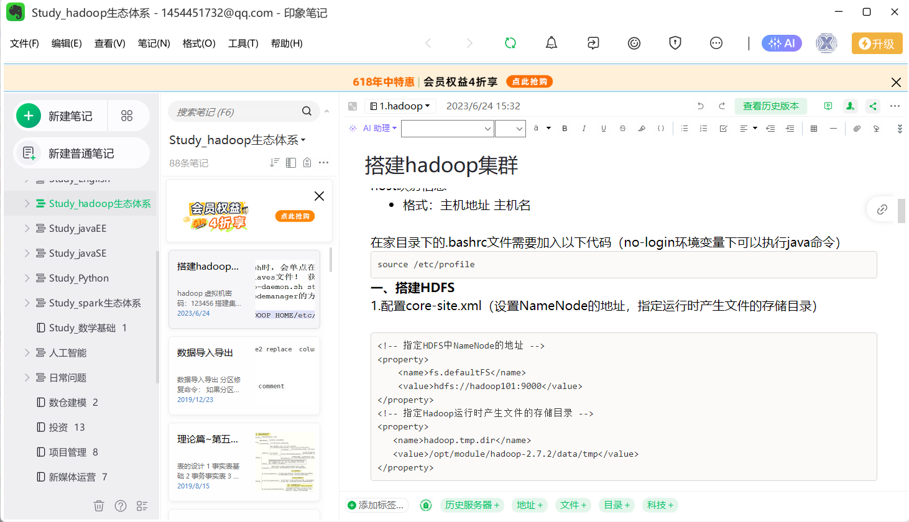The width and height of the screenshot is (909, 522).
Task: Click 新建笔记 button
Action: tap(61, 116)
